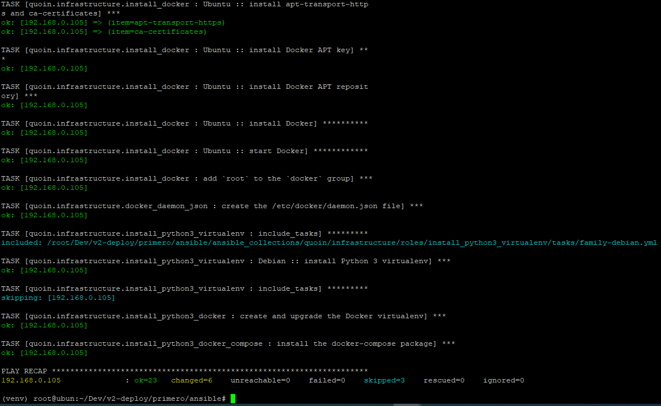Click ok result under Docker virtualenv task
The height and width of the screenshot is (406, 661).
pos(44,326)
